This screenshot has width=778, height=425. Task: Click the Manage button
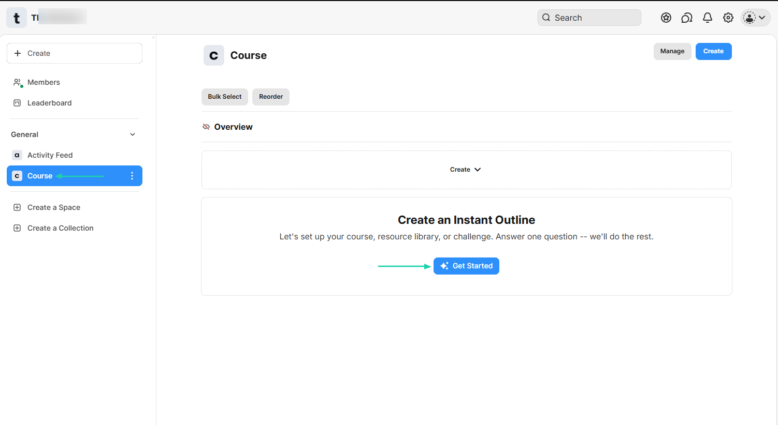672,51
